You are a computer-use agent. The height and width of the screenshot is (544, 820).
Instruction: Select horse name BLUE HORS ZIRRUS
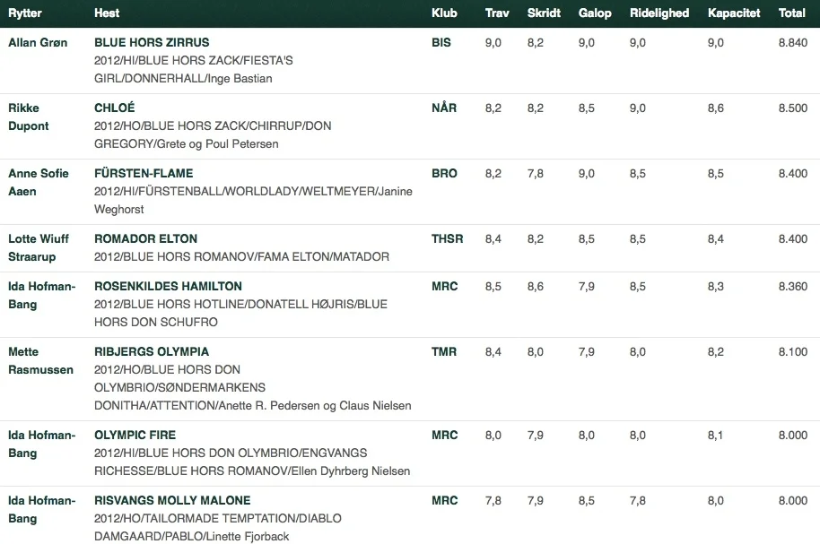[152, 43]
